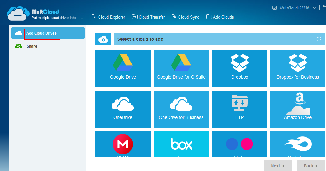326x171 pixels.
Task: Click the Back < button
Action: point(311,166)
